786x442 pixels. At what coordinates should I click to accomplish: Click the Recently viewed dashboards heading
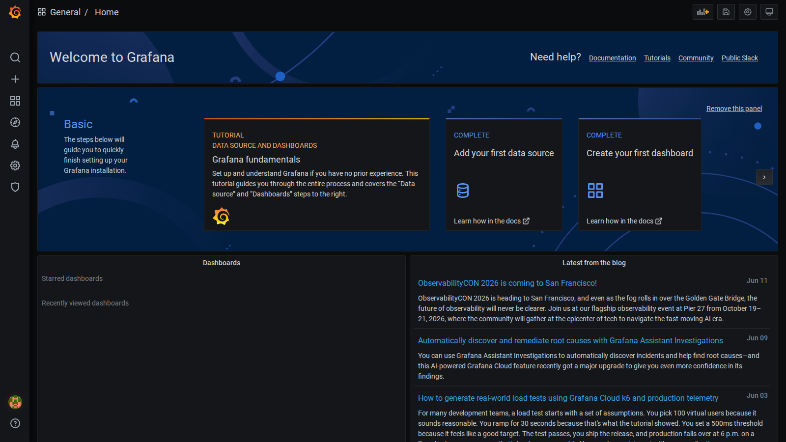(85, 303)
